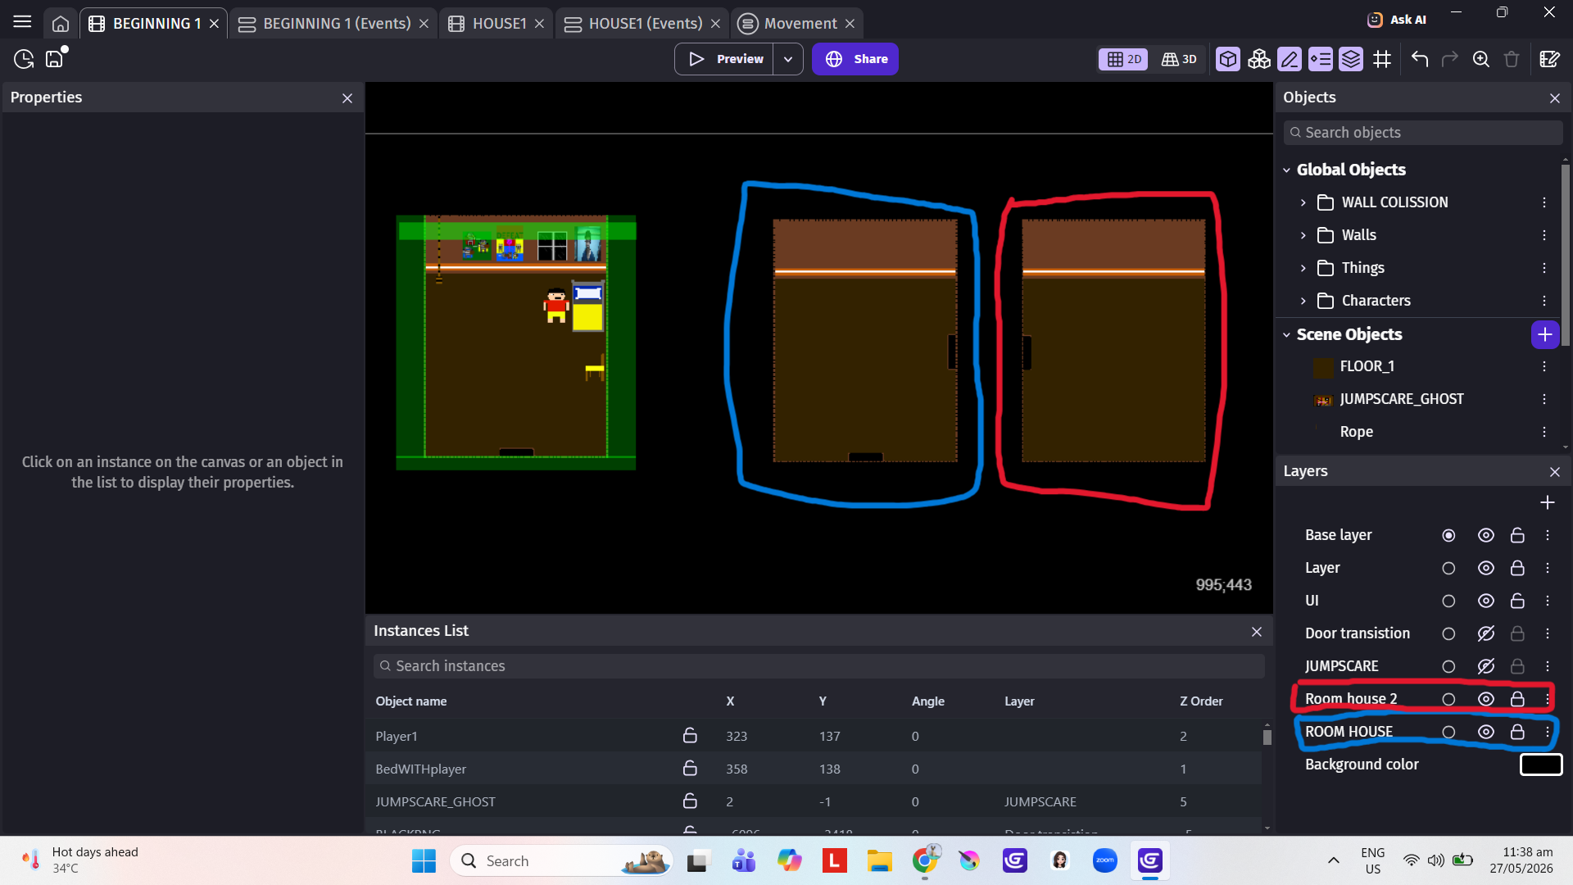Go to the home page tab
The image size is (1573, 885).
click(61, 24)
